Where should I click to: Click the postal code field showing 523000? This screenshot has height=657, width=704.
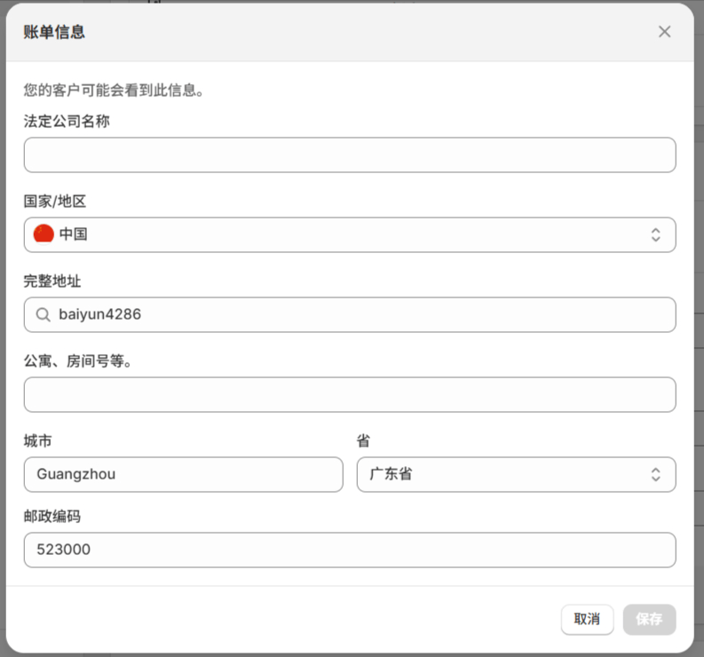[x=349, y=550]
